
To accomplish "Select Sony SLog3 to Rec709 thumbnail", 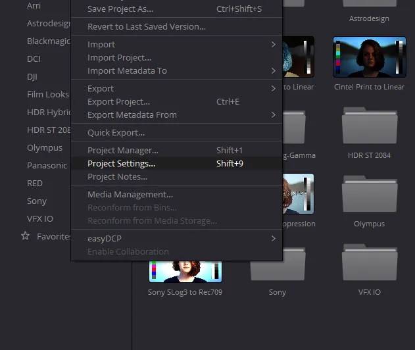I will (x=185, y=272).
